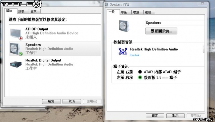215x122 pixels.
Task: Open the 增強 tab
Action: [137, 12]
